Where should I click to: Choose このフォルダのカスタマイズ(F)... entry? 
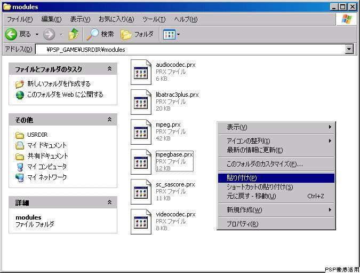pos(276,164)
